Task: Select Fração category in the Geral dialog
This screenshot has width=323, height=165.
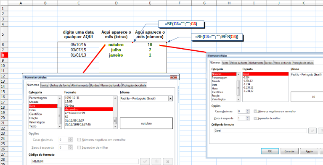Action: (x=224, y=96)
